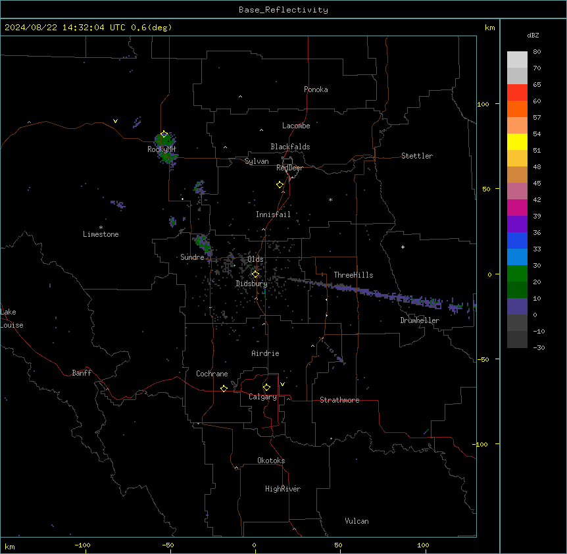Click the magenta 39–42 dBZ legend band
This screenshot has width=567, height=554.
517,207
